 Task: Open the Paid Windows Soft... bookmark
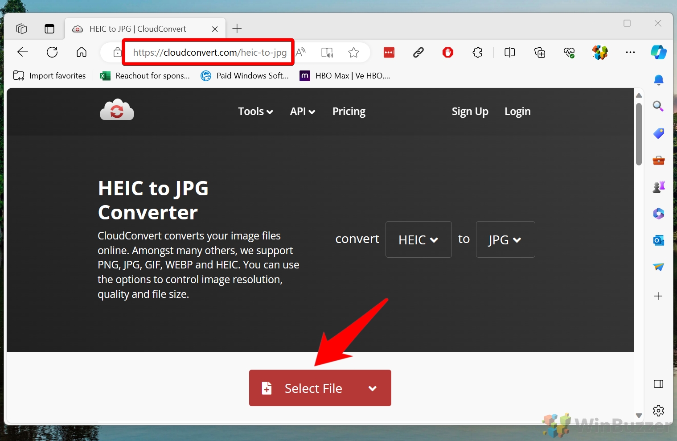tap(245, 76)
